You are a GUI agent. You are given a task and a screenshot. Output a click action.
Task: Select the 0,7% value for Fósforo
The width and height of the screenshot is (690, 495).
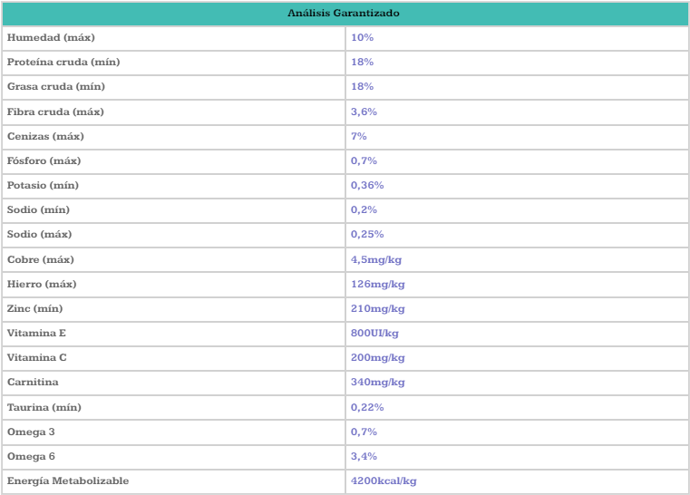364,160
